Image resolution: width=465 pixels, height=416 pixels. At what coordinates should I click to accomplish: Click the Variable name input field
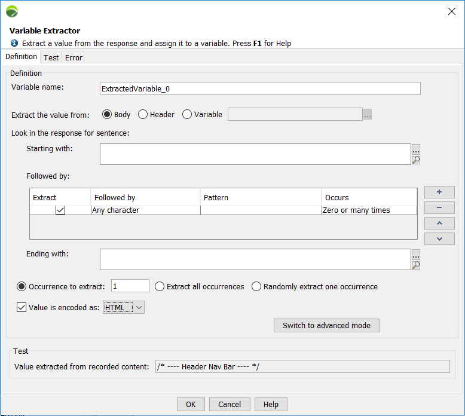[260, 88]
